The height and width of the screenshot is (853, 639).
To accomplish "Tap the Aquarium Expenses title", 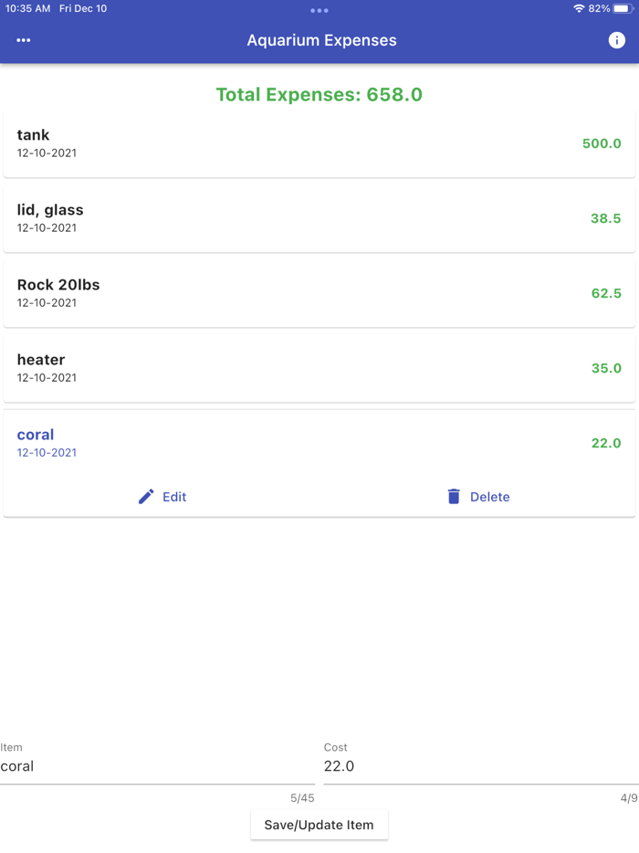I will click(321, 40).
